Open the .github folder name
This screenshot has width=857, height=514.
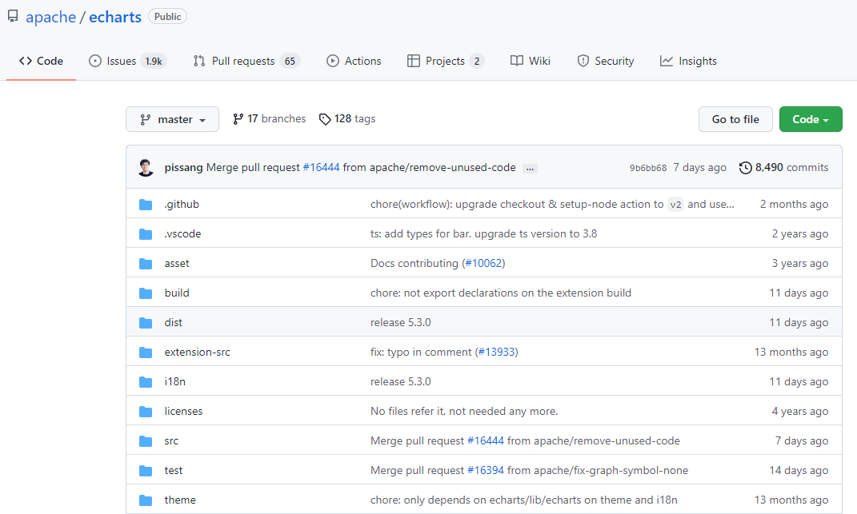(x=182, y=205)
